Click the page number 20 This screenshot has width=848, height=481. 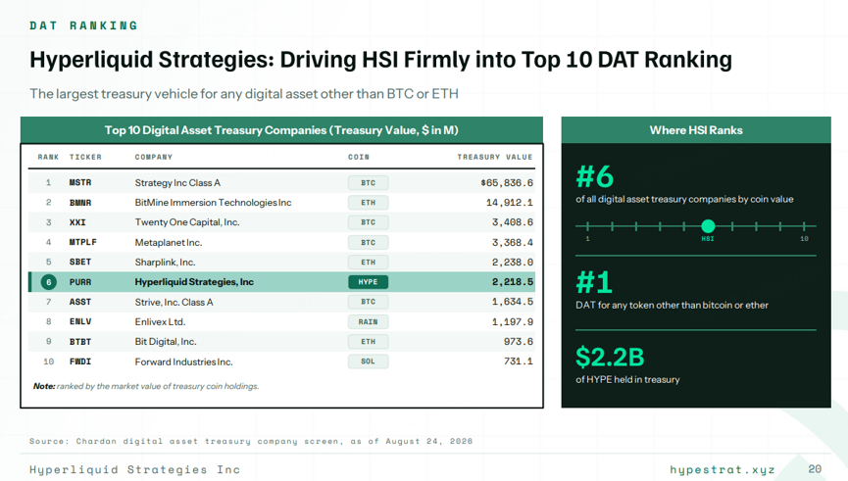(x=815, y=469)
